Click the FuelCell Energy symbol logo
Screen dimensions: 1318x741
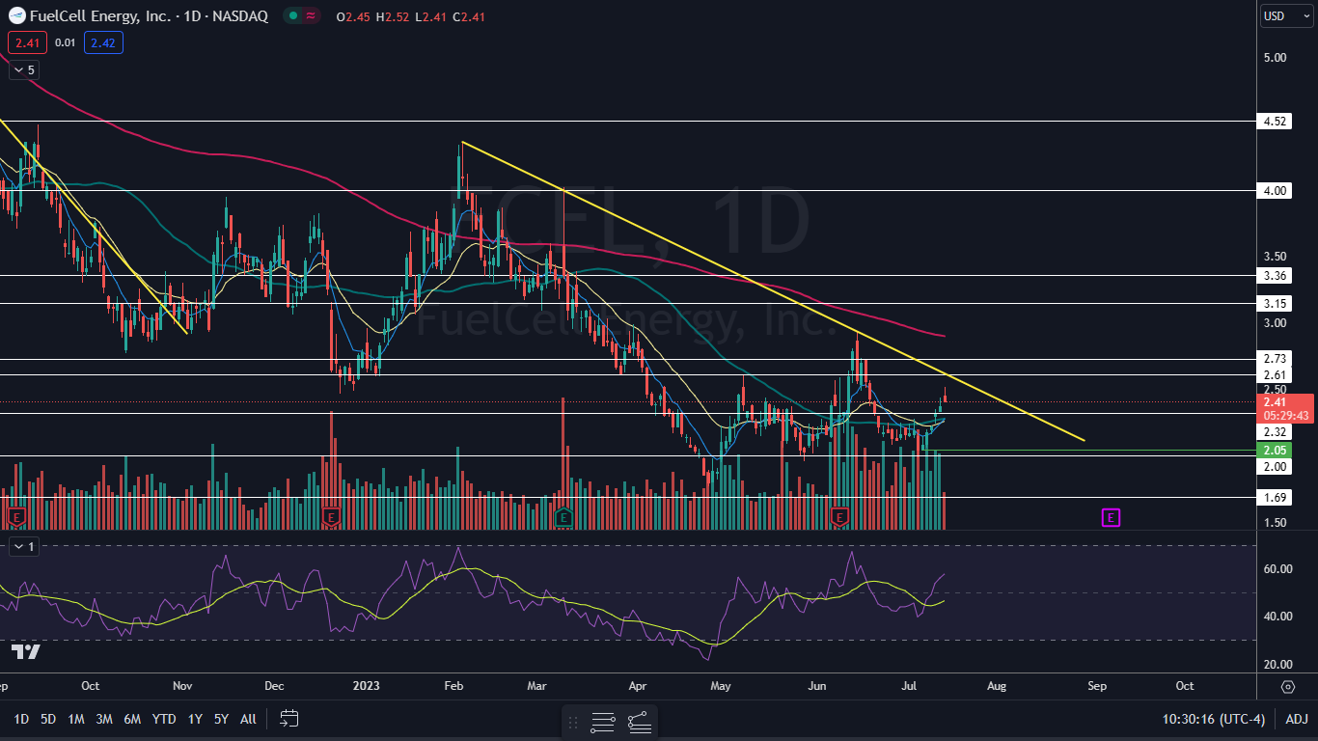pos(16,16)
